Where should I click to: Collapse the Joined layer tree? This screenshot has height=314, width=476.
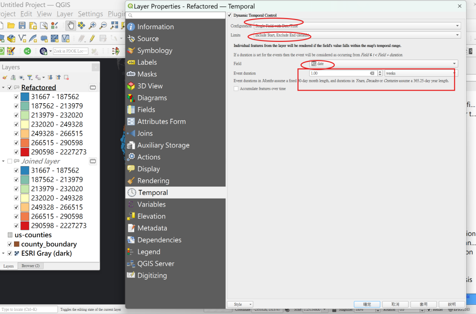click(3, 161)
